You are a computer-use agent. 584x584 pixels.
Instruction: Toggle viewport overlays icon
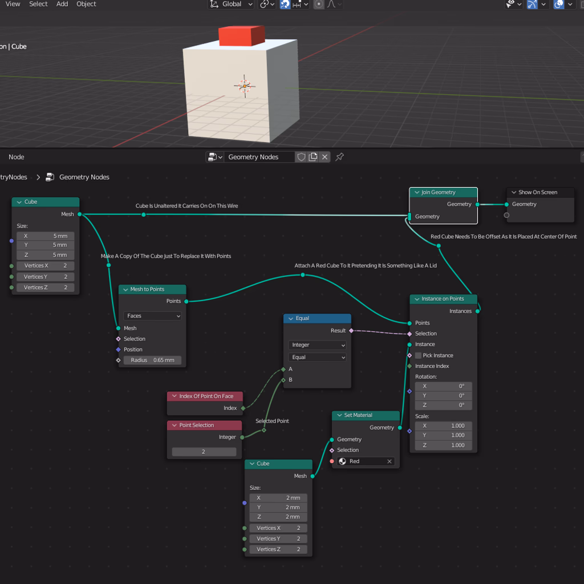click(559, 4)
